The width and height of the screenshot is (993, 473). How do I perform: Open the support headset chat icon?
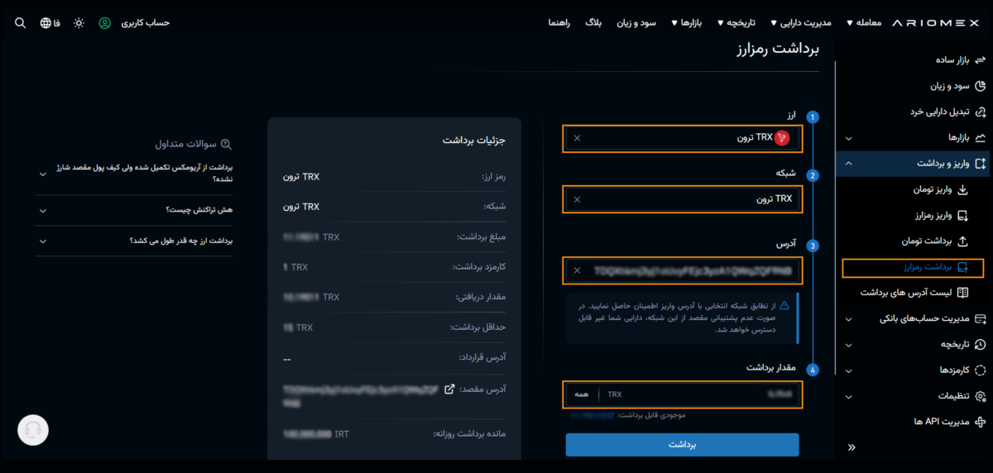tap(33, 430)
